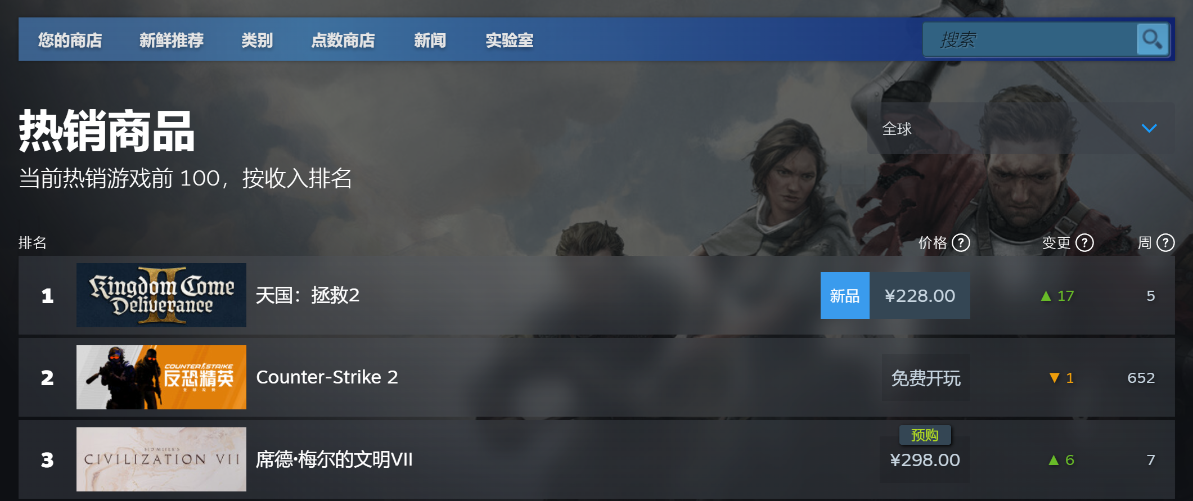Image resolution: width=1193 pixels, height=501 pixels.
Task: Go to 点数商店 tab
Action: pos(343,40)
